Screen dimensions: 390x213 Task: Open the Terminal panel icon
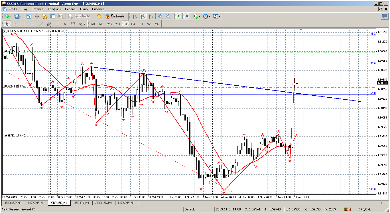(53, 17)
